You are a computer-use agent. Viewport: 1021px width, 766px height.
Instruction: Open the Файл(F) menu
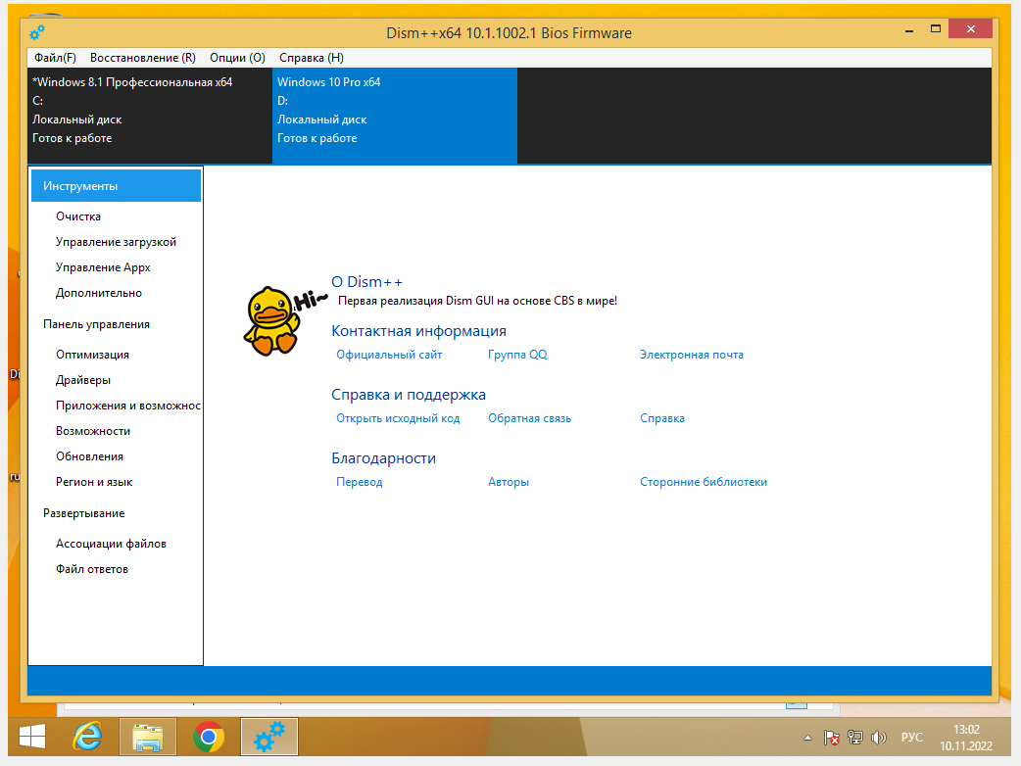(x=55, y=58)
